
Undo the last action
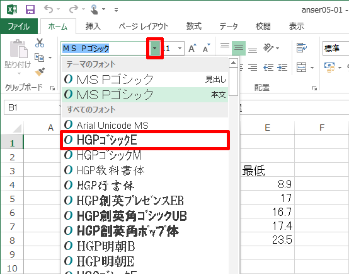pyautogui.click(x=49, y=9)
